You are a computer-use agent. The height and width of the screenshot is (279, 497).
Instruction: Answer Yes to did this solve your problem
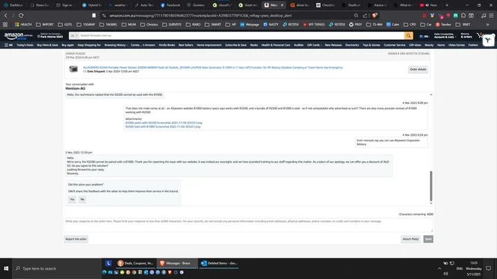[72, 199]
